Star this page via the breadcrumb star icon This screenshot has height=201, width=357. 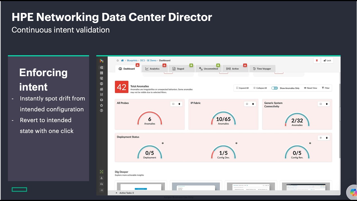(118, 60)
